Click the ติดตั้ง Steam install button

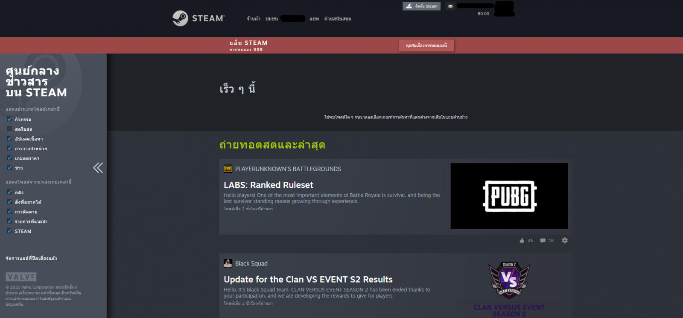click(421, 6)
